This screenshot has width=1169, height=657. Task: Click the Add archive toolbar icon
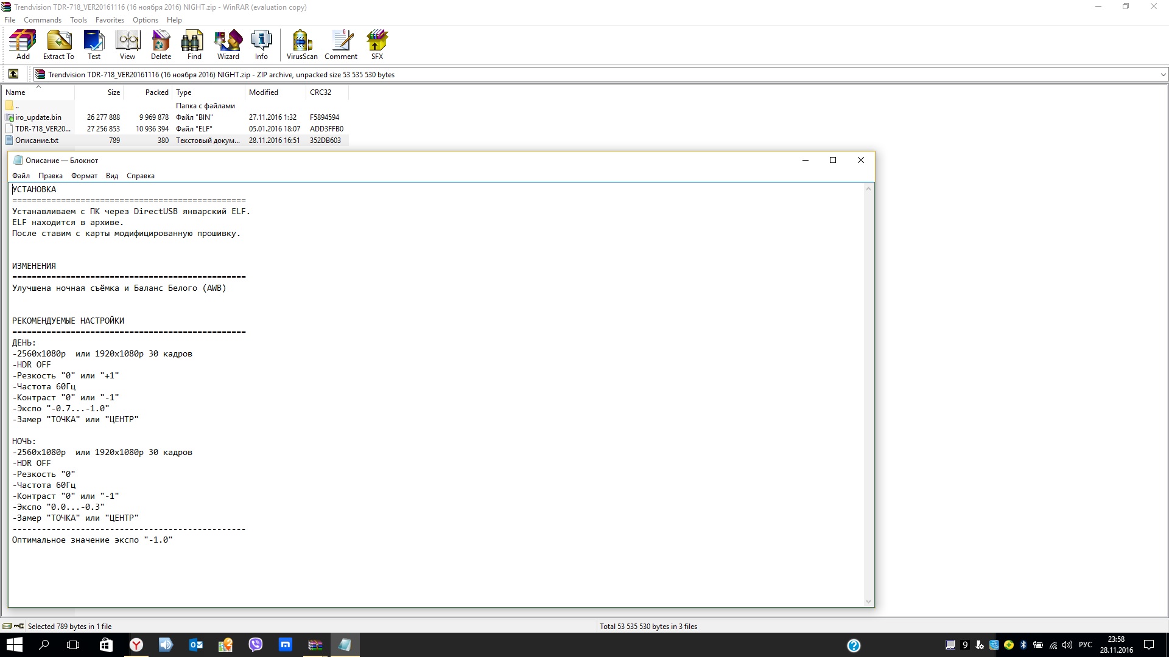(23, 45)
